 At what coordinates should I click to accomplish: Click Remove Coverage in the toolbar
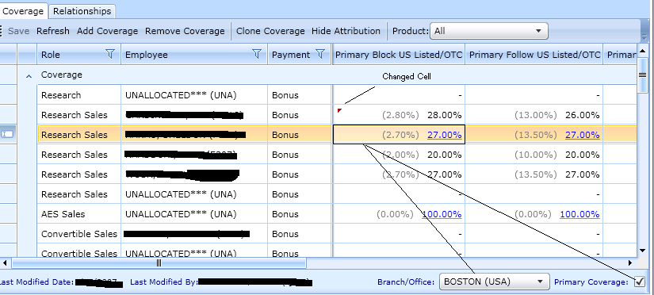click(x=185, y=31)
